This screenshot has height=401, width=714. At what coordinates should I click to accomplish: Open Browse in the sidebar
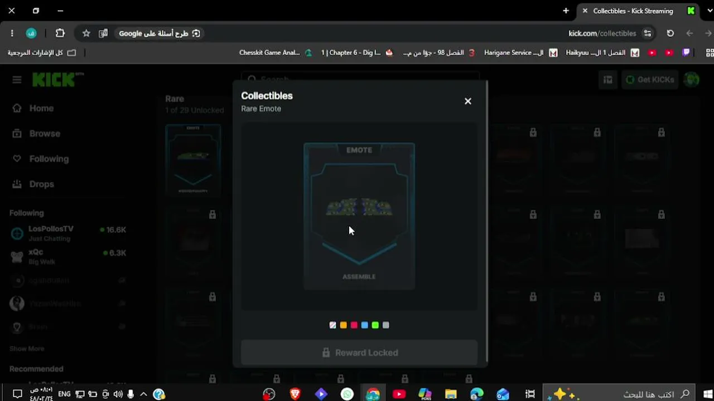point(37,134)
